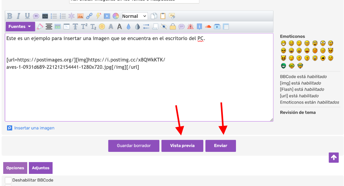Viewport: 344px width, 186px height.
Task: Click the blue information icon
Action: pos(199,26)
